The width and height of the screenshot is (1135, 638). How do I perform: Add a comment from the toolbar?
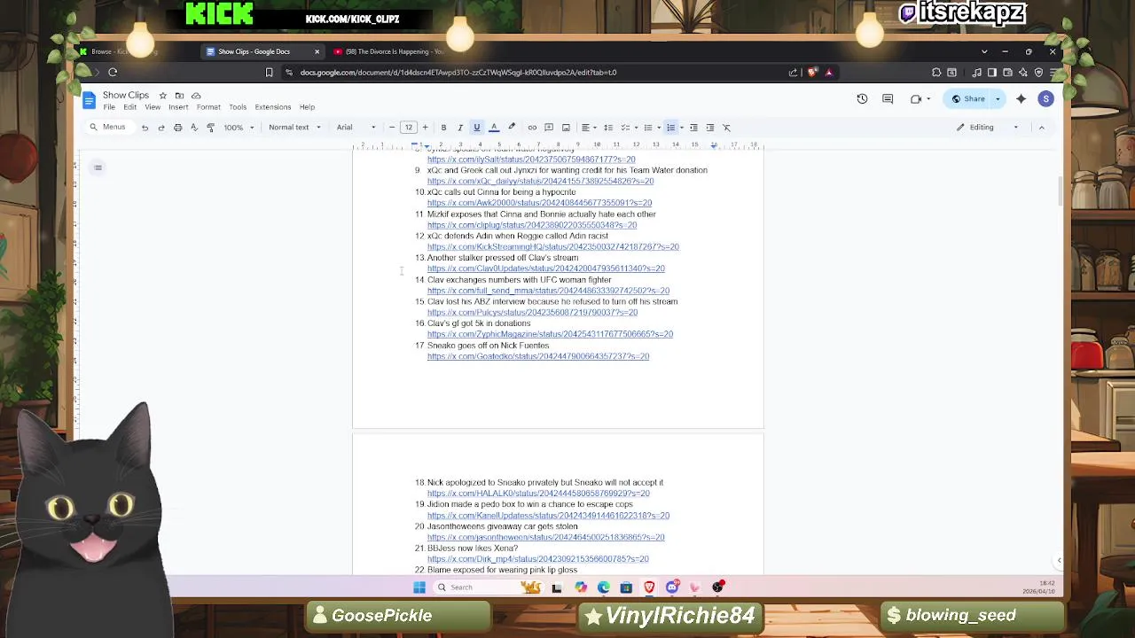[549, 128]
